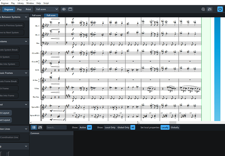Viewport: 225px width, 156px height.
Task: Show Global Only properties
Action: pyautogui.click(x=123, y=127)
